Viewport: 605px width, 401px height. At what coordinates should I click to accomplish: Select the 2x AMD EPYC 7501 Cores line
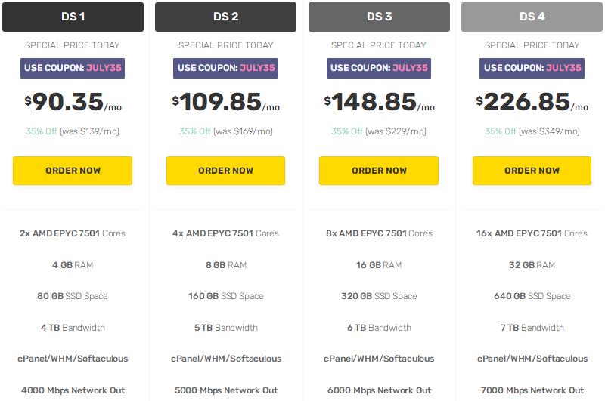(73, 233)
